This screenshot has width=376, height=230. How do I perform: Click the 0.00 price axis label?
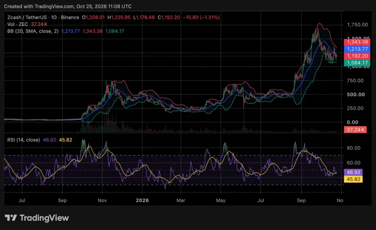(352, 122)
